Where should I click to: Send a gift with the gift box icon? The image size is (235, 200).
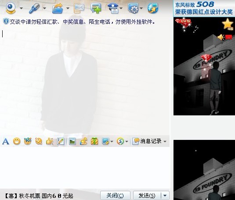pos(94,141)
